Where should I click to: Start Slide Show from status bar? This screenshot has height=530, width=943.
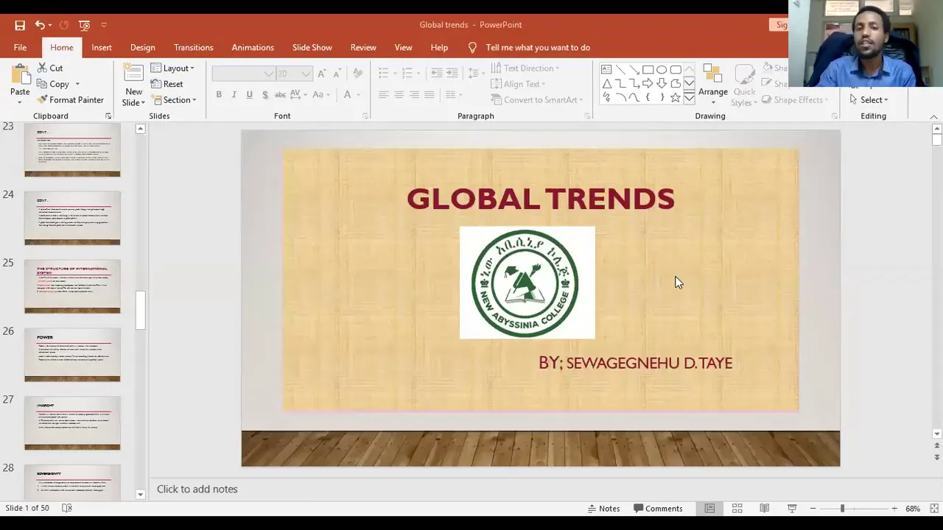pyautogui.click(x=792, y=509)
